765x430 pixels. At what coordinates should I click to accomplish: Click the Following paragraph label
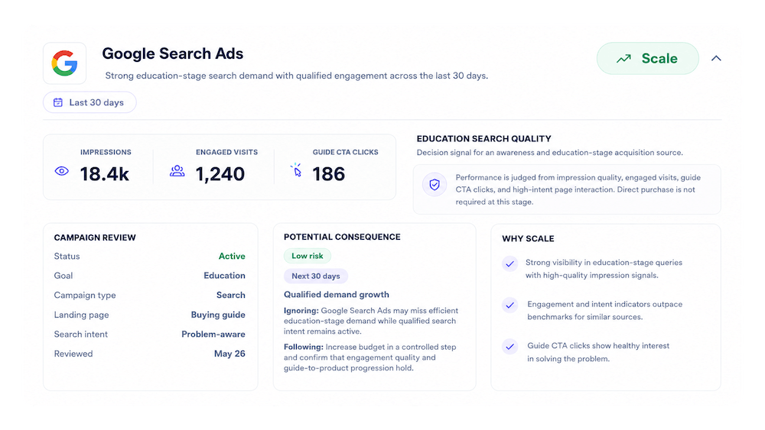pos(304,348)
